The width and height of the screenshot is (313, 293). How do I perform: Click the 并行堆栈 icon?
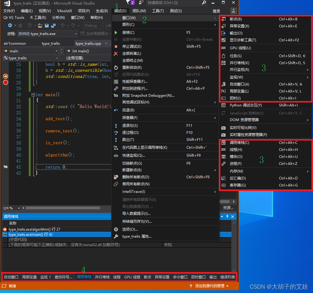point(223,63)
